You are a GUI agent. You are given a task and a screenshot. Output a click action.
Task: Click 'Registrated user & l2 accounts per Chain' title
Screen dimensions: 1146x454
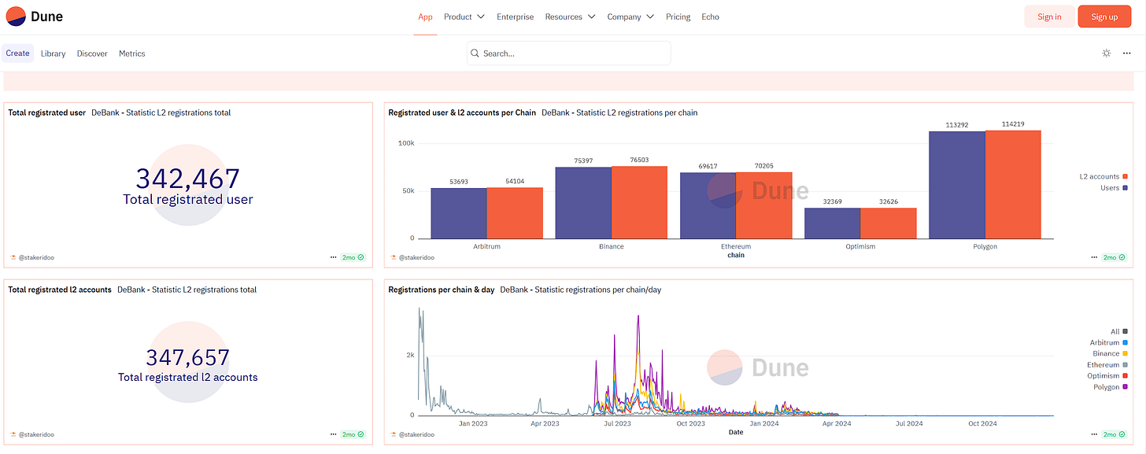[x=462, y=113]
